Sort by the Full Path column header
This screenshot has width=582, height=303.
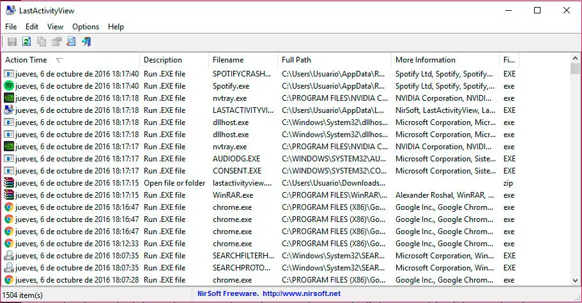tap(334, 59)
